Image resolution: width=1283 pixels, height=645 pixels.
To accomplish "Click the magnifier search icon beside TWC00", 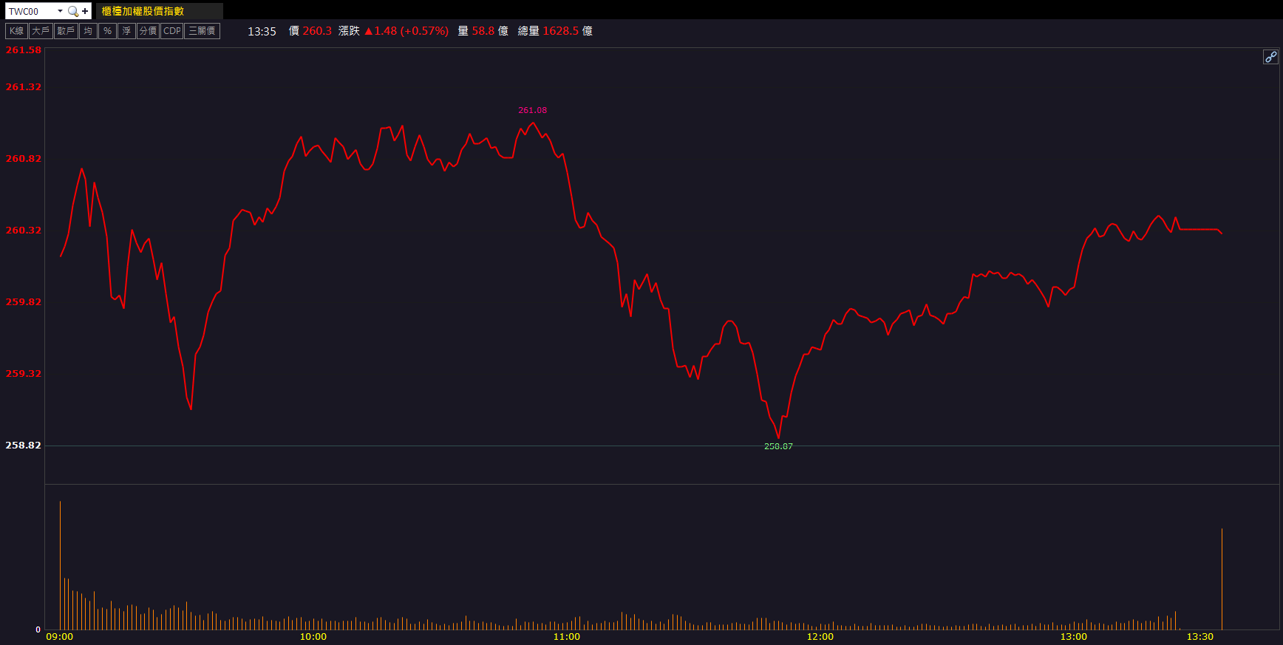I will point(72,11).
